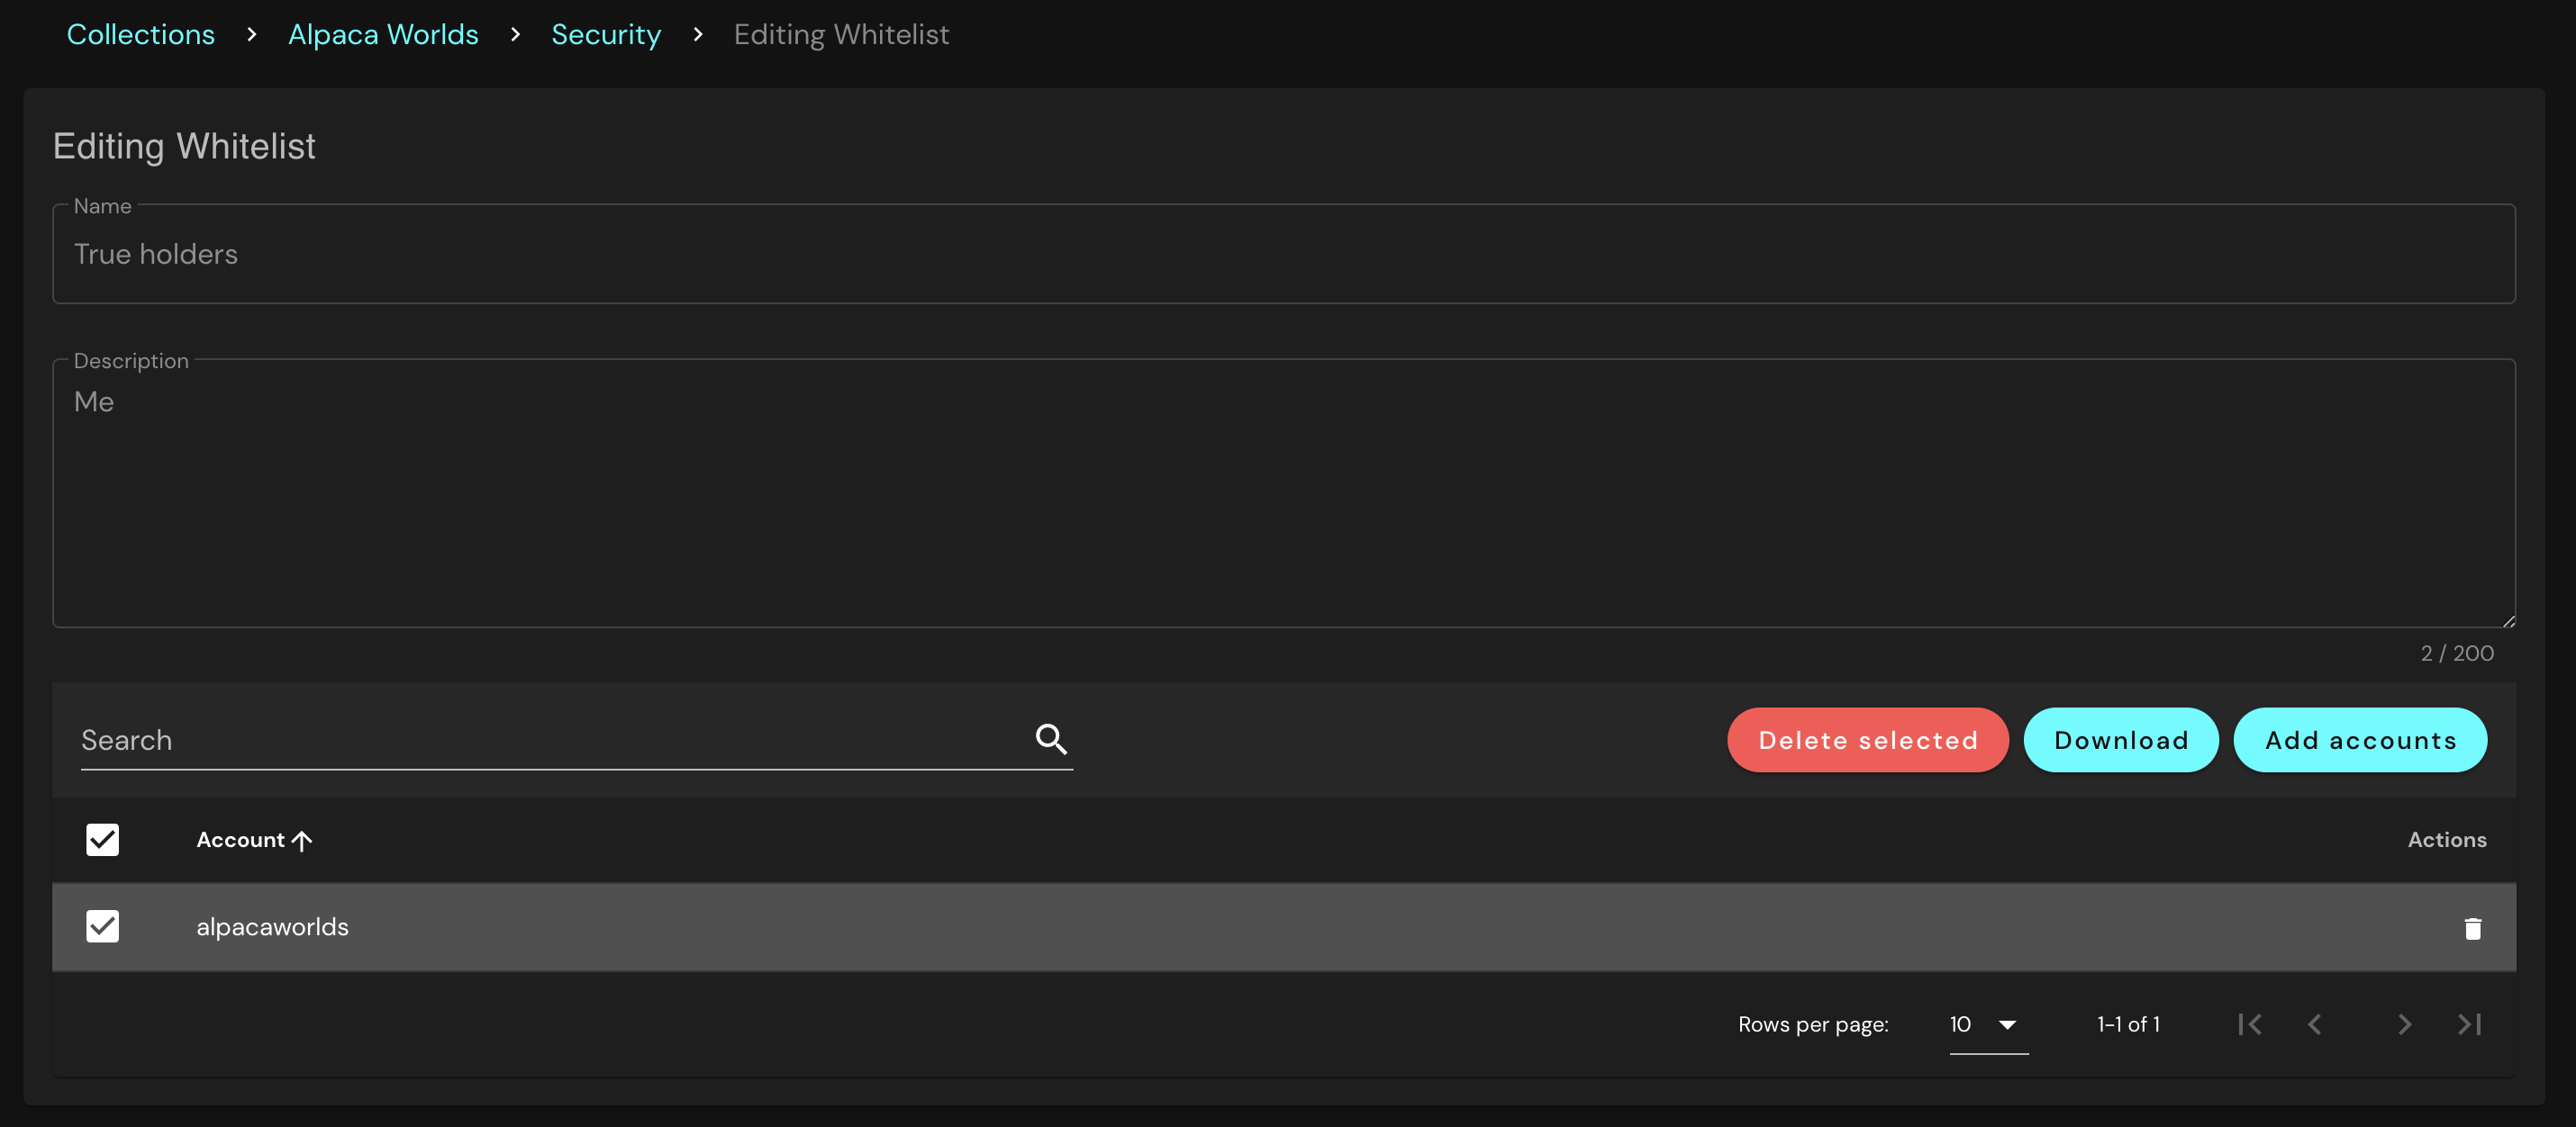Toggle the select-all accounts checkbox
Image resolution: width=2576 pixels, height=1127 pixels.
(102, 840)
